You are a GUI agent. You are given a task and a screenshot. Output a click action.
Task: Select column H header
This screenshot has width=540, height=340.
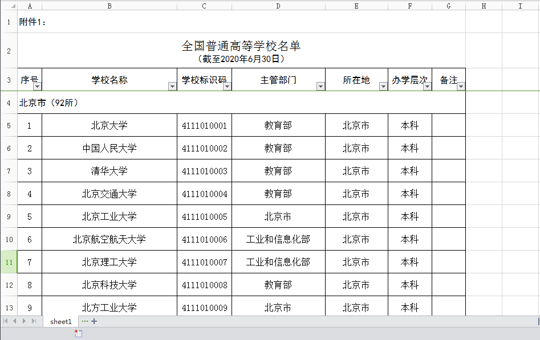pyautogui.click(x=484, y=6)
